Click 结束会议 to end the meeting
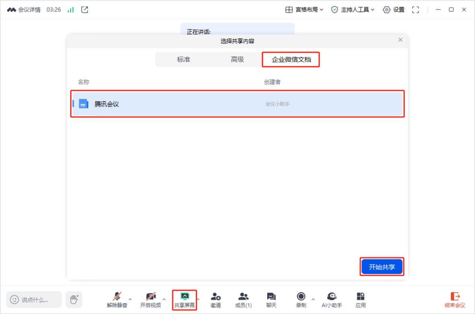Screen dimensions: 475x314 tap(455, 300)
